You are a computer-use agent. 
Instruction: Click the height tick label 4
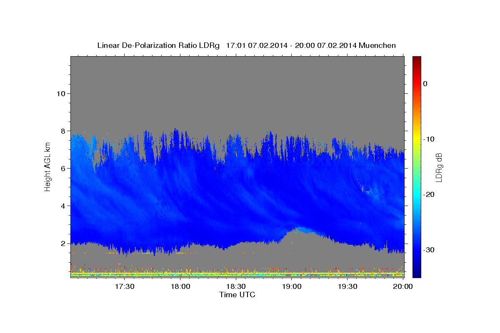63,206
